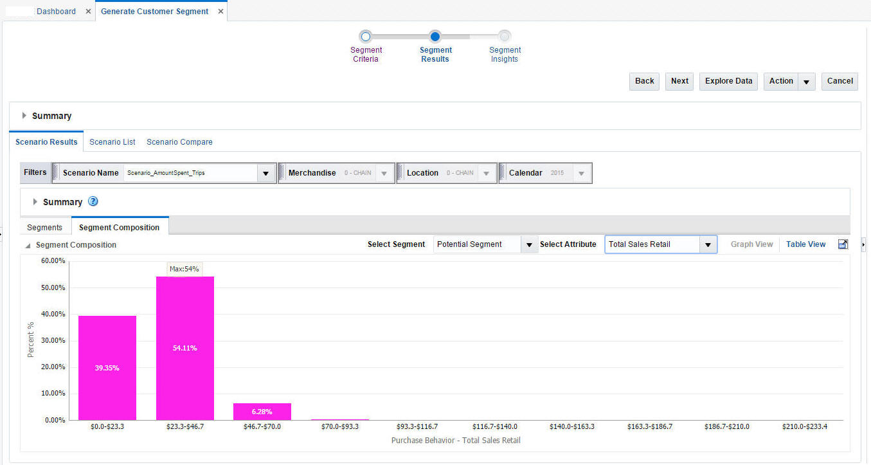This screenshot has height=465, width=871.
Task: Switch to Table View
Action: point(805,244)
